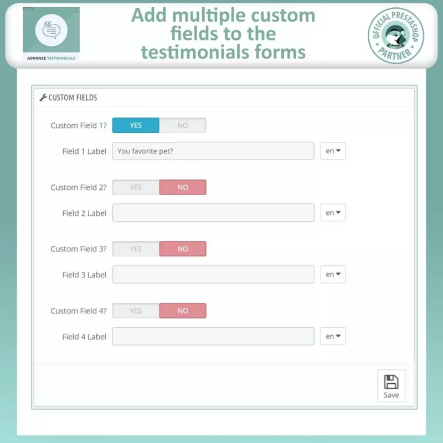Click the empty Field 3 Label input

(213, 274)
